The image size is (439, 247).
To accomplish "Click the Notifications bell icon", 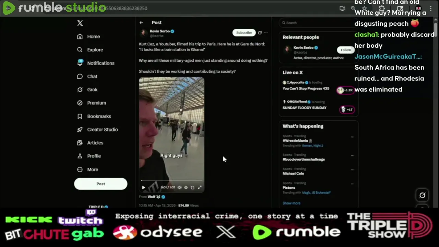I will click(80, 63).
